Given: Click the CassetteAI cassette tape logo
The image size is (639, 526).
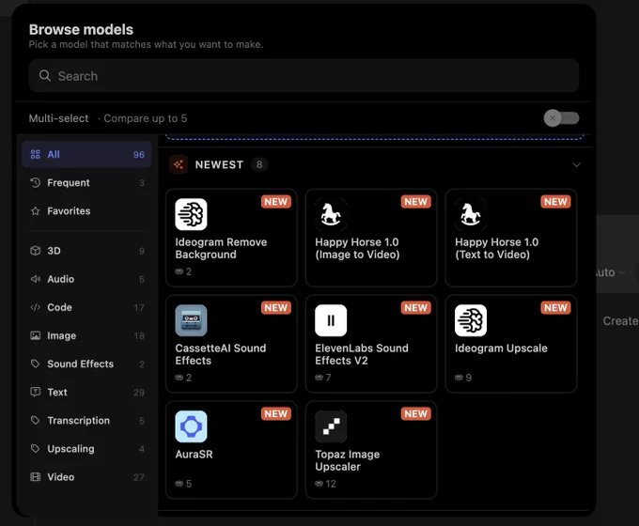Looking at the screenshot, I should pyautogui.click(x=191, y=320).
